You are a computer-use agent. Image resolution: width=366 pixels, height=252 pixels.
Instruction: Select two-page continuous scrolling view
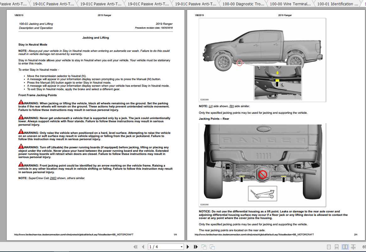pyautogui.click(x=353, y=247)
